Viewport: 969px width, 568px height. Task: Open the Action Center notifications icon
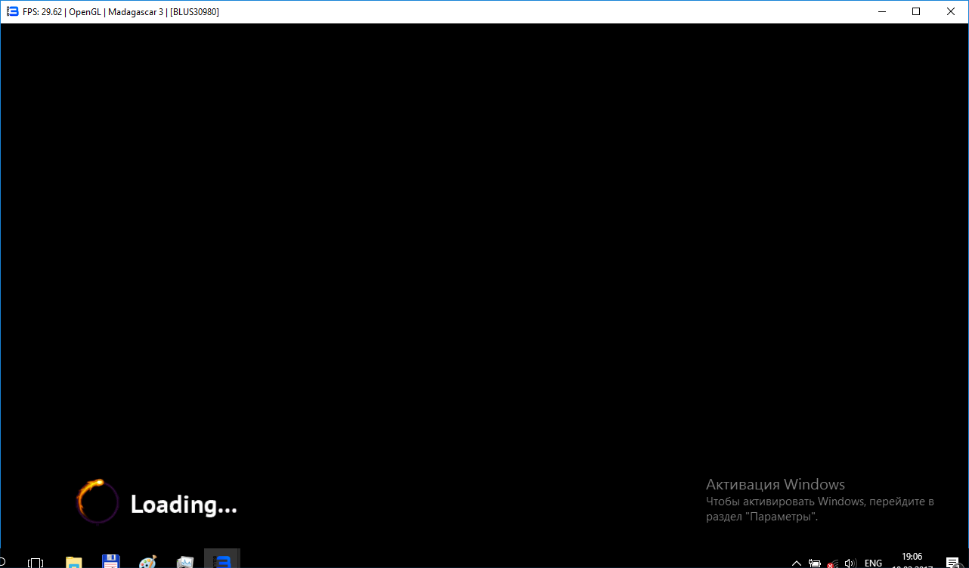point(952,563)
